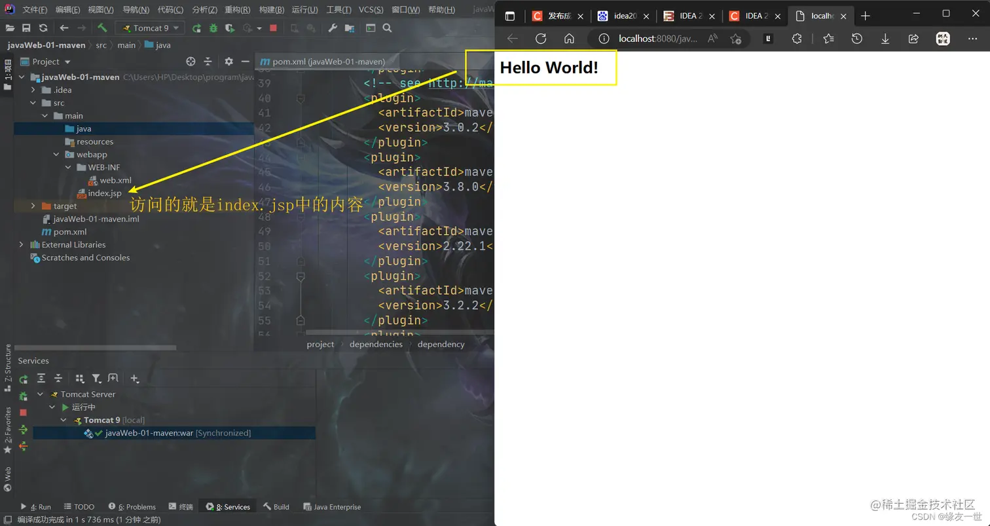The height and width of the screenshot is (526, 990).
Task: Click the Open folder icon in IDEA toolbar
Action: (10, 28)
